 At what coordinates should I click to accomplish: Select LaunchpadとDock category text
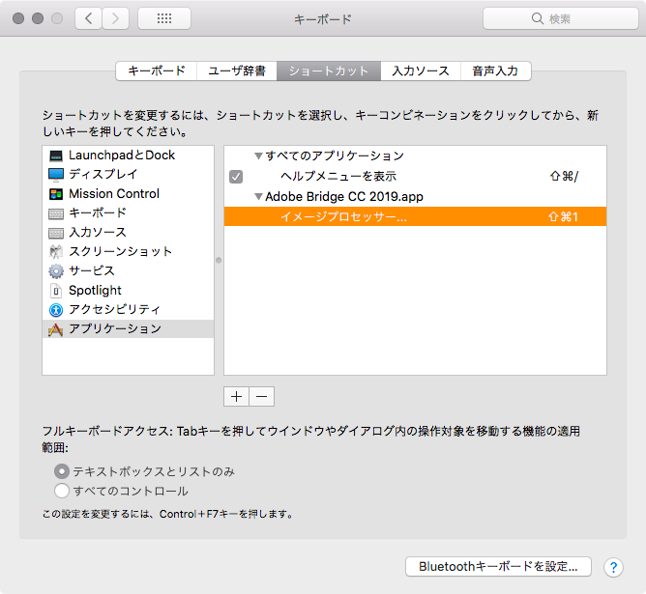pos(122,156)
